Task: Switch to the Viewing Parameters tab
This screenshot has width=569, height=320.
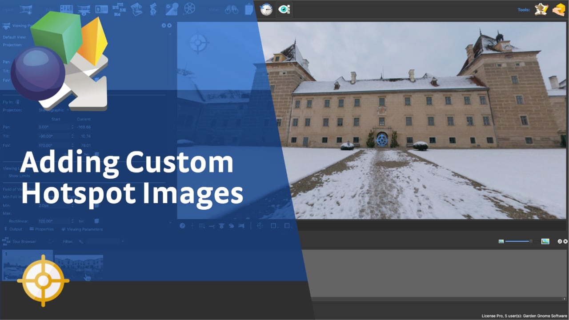Action: [82, 229]
